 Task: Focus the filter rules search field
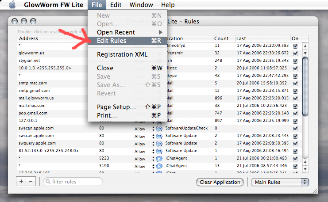click(73, 182)
